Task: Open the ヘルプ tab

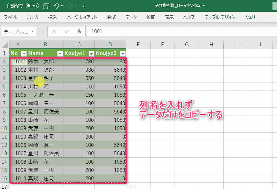Action: [188, 17]
